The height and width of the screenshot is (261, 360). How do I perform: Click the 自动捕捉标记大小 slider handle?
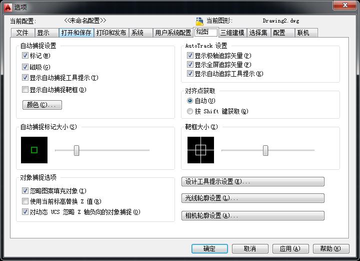(x=76, y=150)
